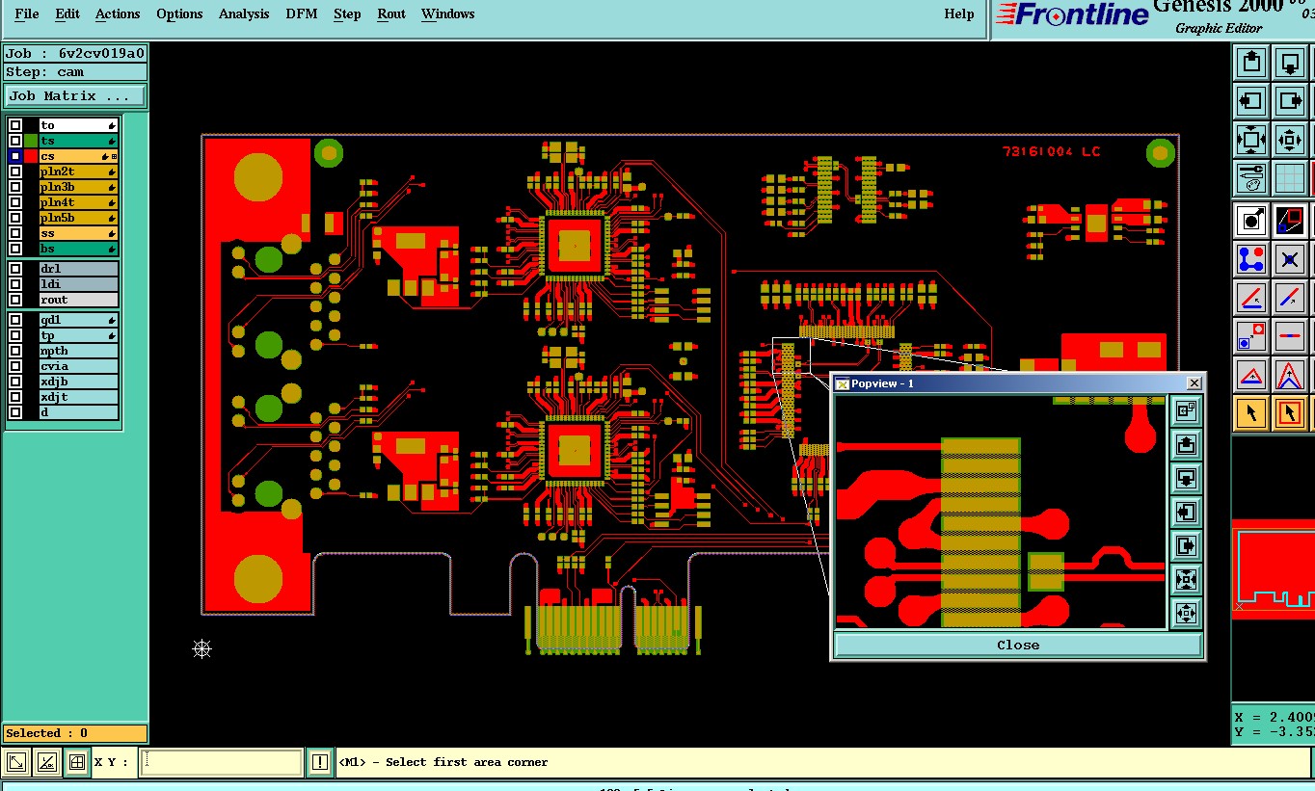Open the wrench and palette display settings icon

pos(1251,178)
